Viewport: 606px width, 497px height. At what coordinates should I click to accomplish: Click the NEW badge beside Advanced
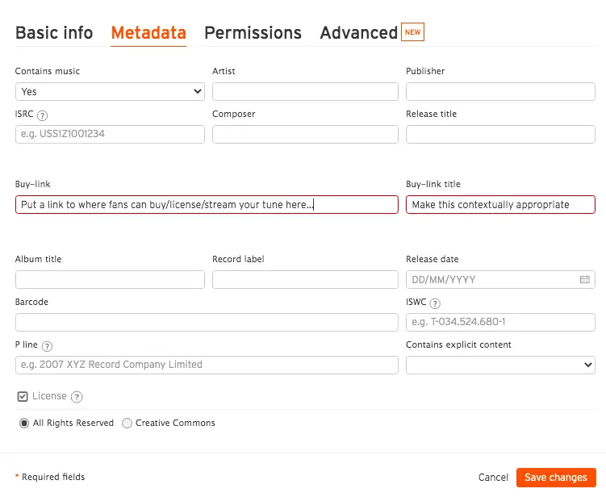click(x=413, y=32)
